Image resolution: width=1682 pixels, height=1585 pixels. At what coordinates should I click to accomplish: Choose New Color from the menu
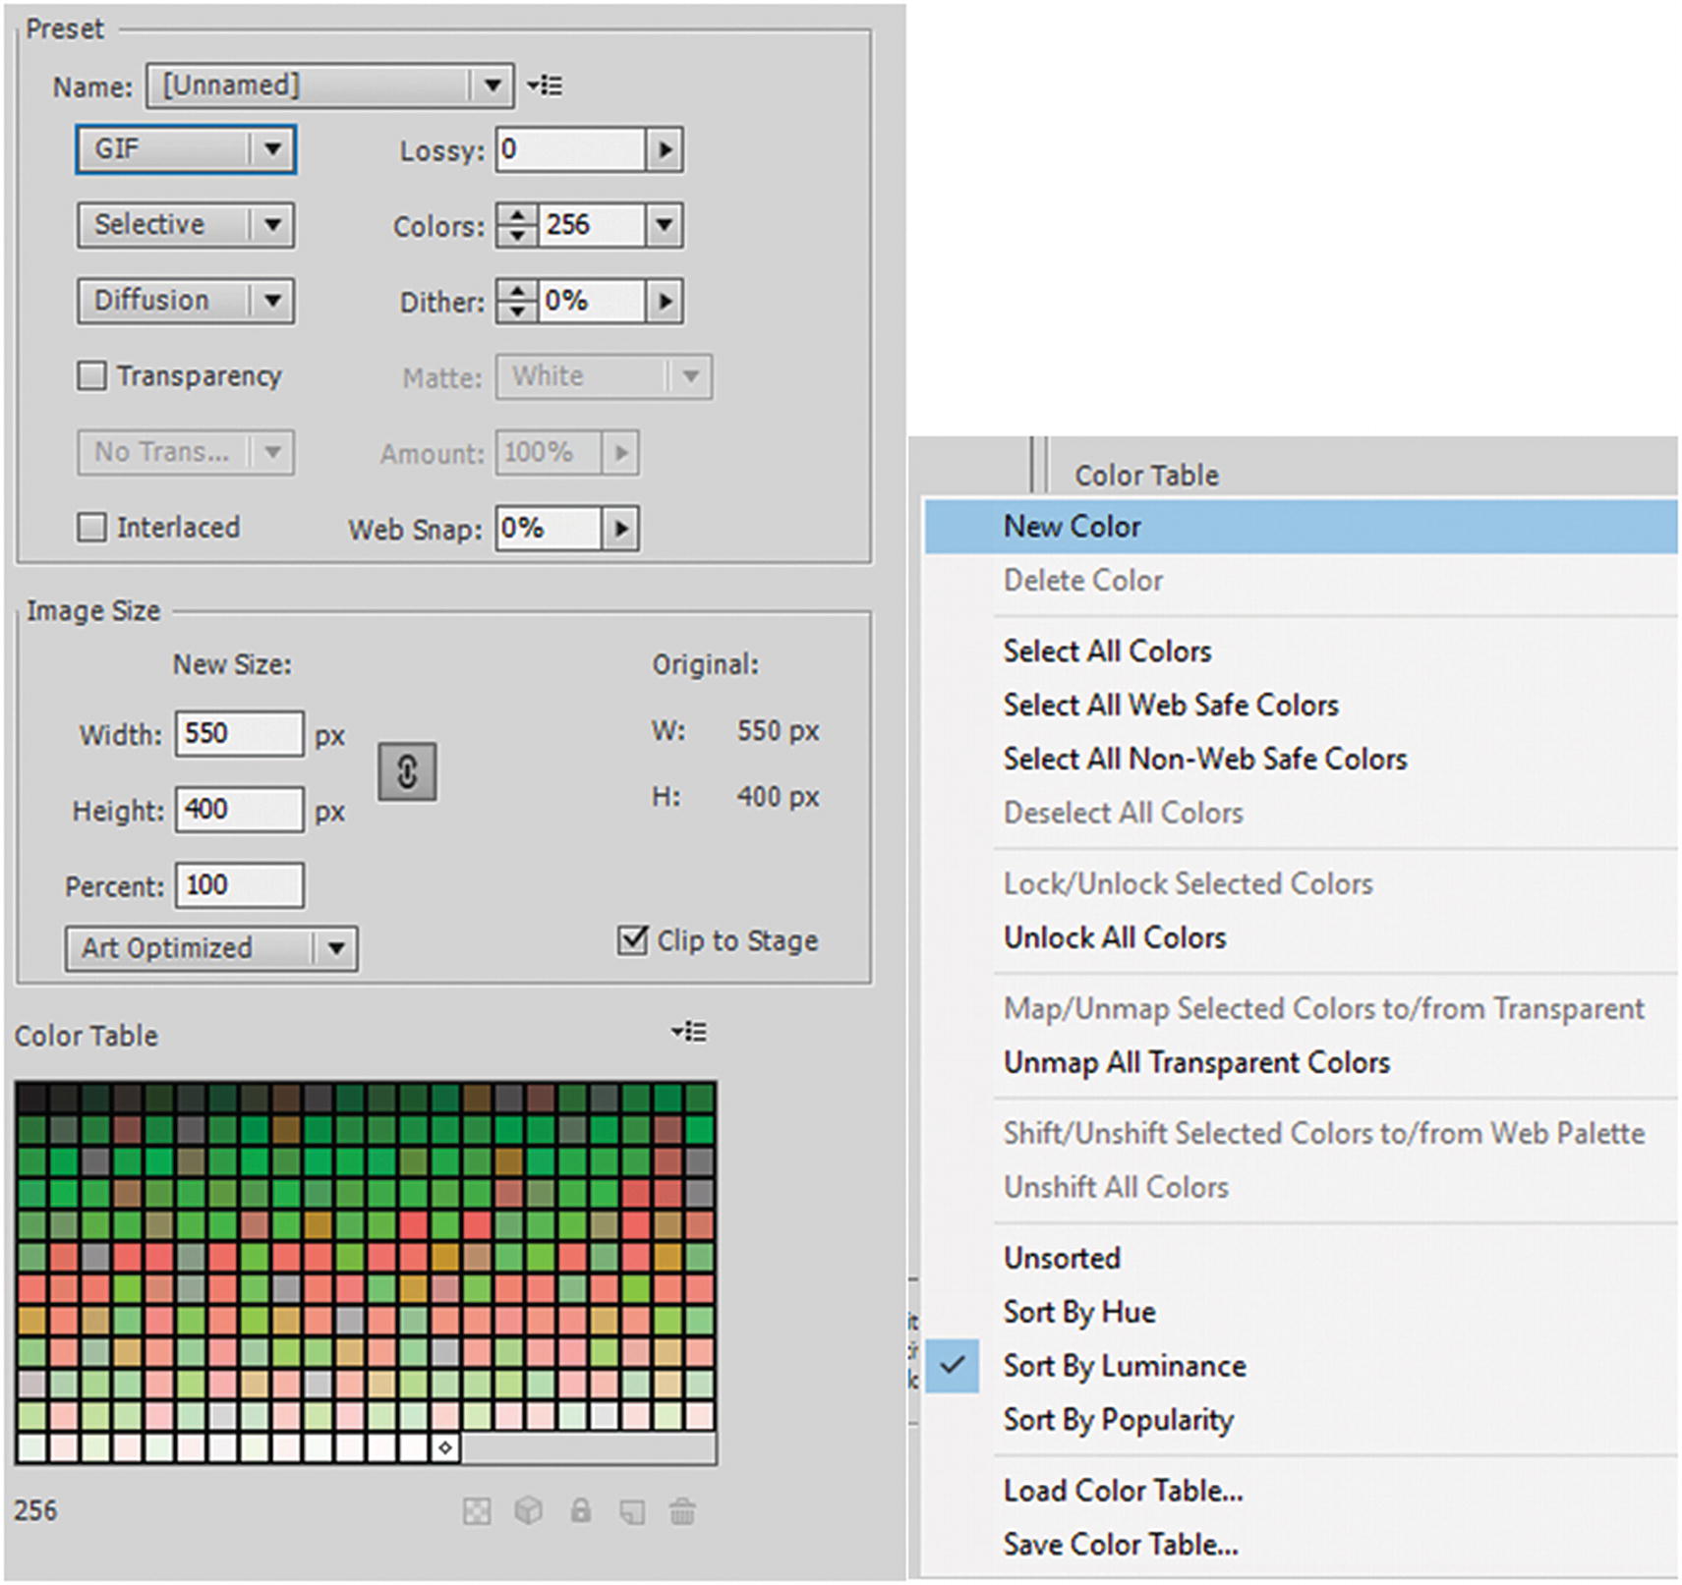(1072, 527)
